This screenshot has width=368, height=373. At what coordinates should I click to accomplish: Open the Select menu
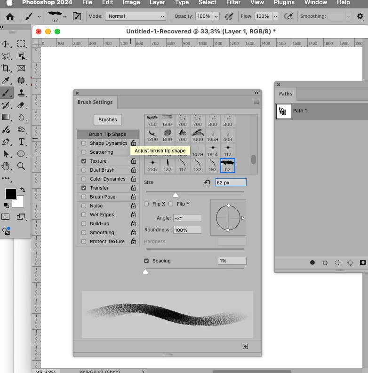(x=208, y=3)
